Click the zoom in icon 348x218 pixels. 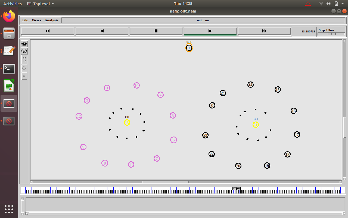pos(24,44)
